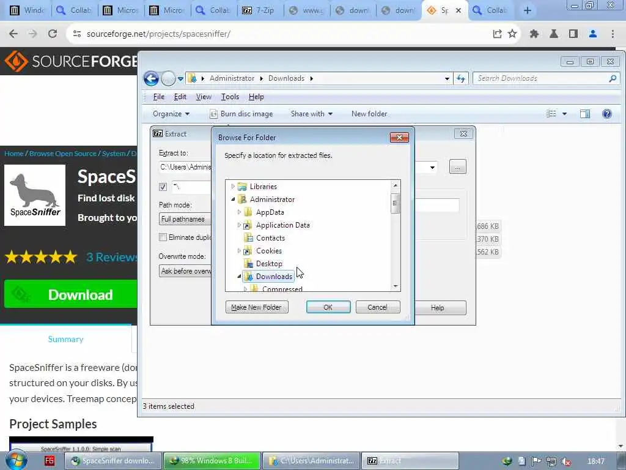This screenshot has height=470, width=626.
Task: Click the browser back arrow
Action: pyautogui.click(x=13, y=34)
